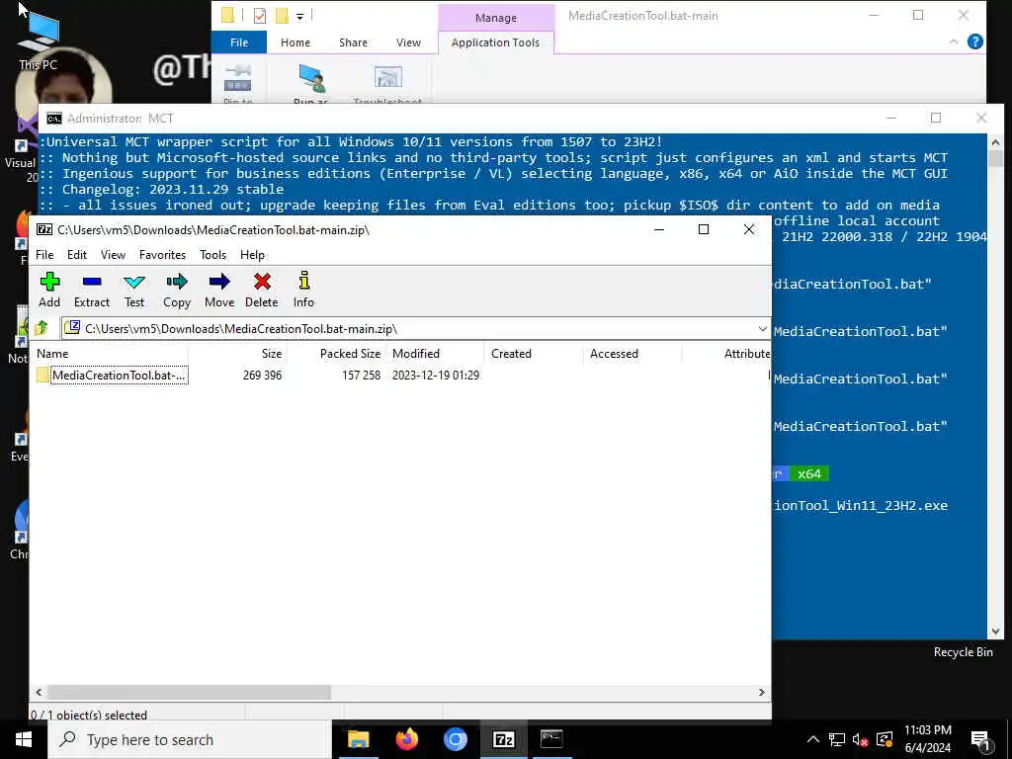Screen dimensions: 1012x759
Task: Extract the archive with the Extract button
Action: pos(92,290)
